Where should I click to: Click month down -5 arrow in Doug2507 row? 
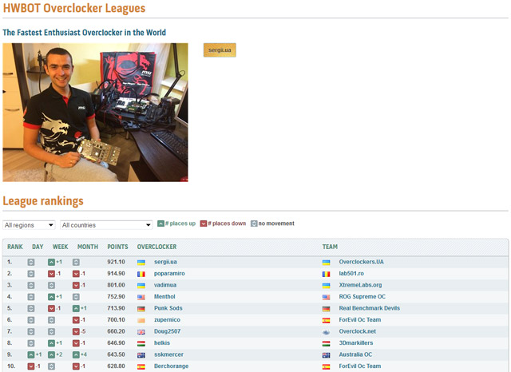76,331
